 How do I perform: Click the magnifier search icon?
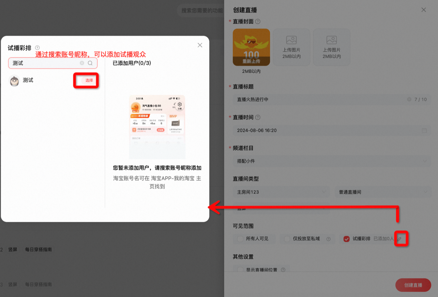pyautogui.click(x=90, y=63)
